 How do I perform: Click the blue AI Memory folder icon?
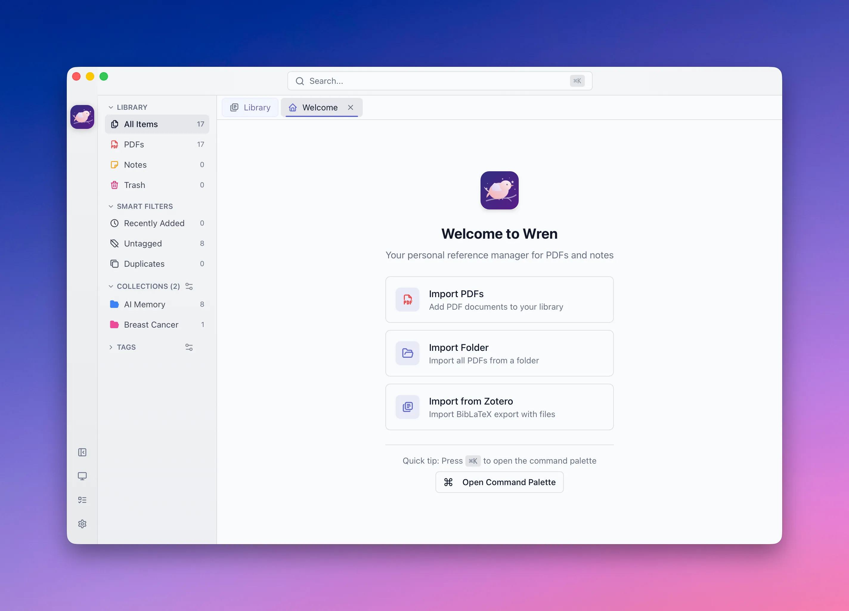(x=114, y=304)
